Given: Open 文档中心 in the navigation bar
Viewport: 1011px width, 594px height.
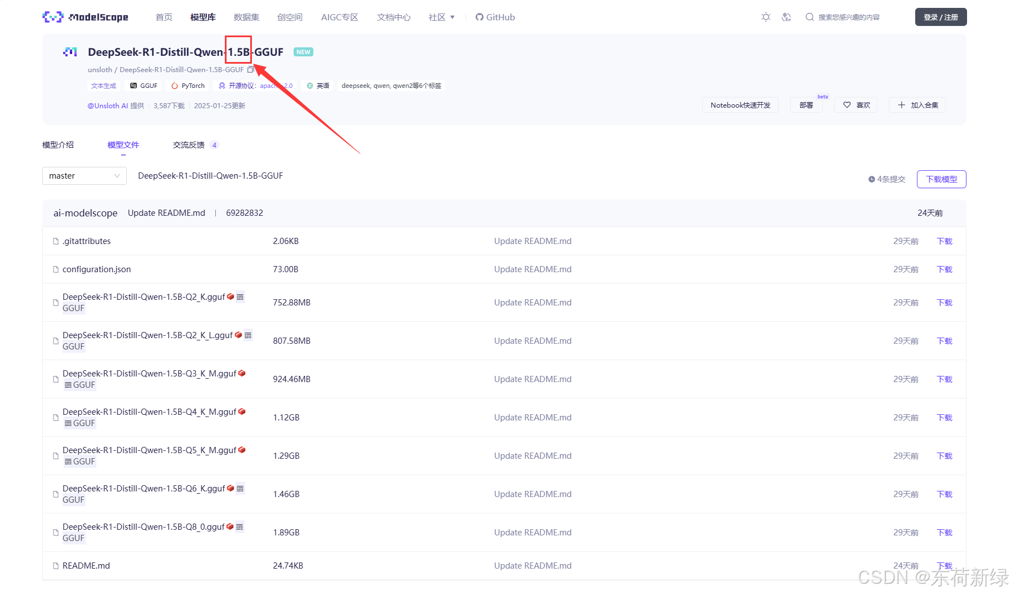Looking at the screenshot, I should pyautogui.click(x=394, y=17).
